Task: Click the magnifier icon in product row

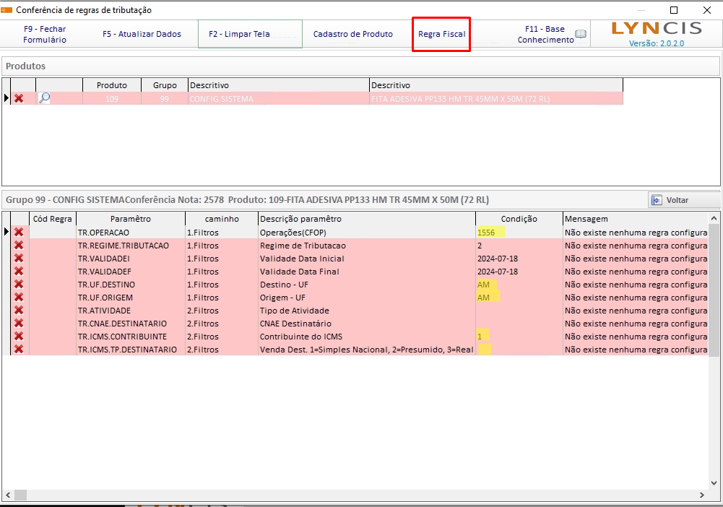Action: click(x=44, y=99)
